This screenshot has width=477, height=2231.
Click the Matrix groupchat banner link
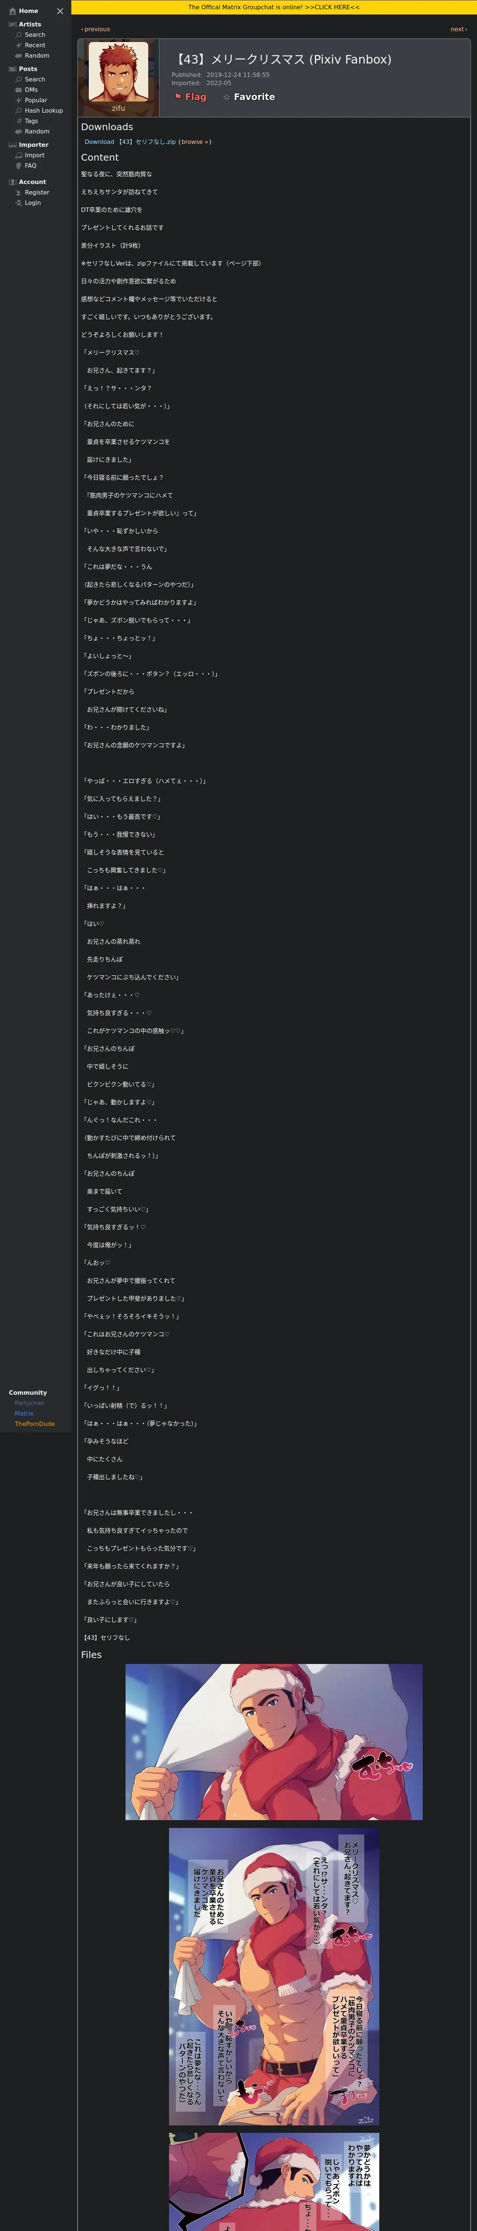(x=273, y=7)
